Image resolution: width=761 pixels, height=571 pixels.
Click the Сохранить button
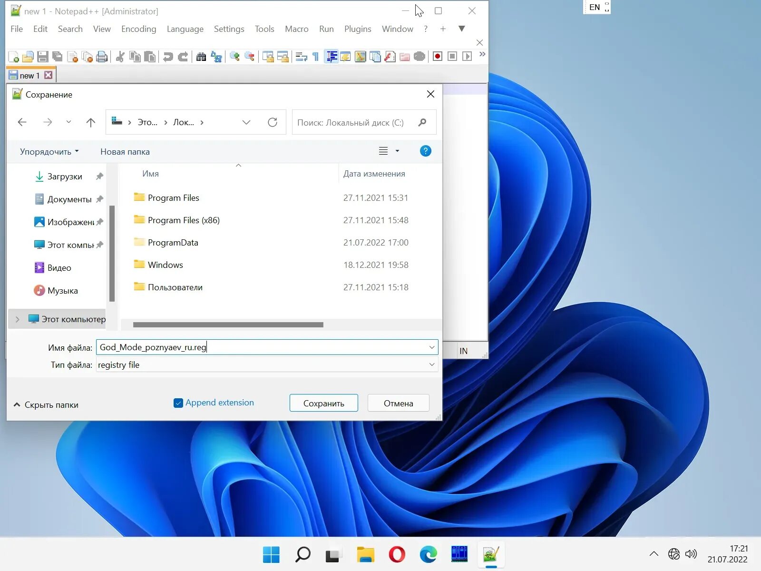point(324,403)
